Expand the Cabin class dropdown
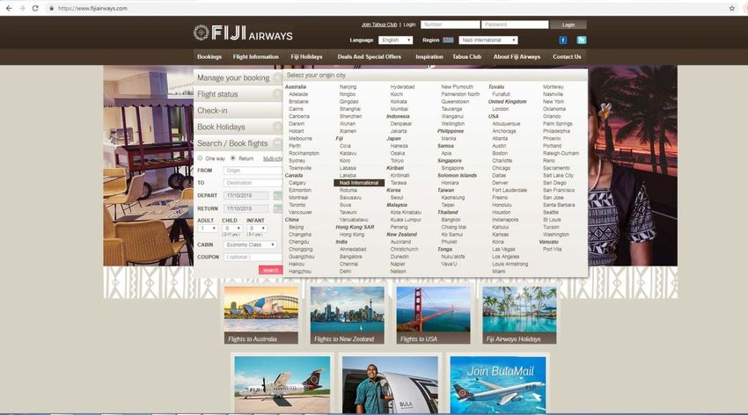748x415 pixels. click(249, 244)
